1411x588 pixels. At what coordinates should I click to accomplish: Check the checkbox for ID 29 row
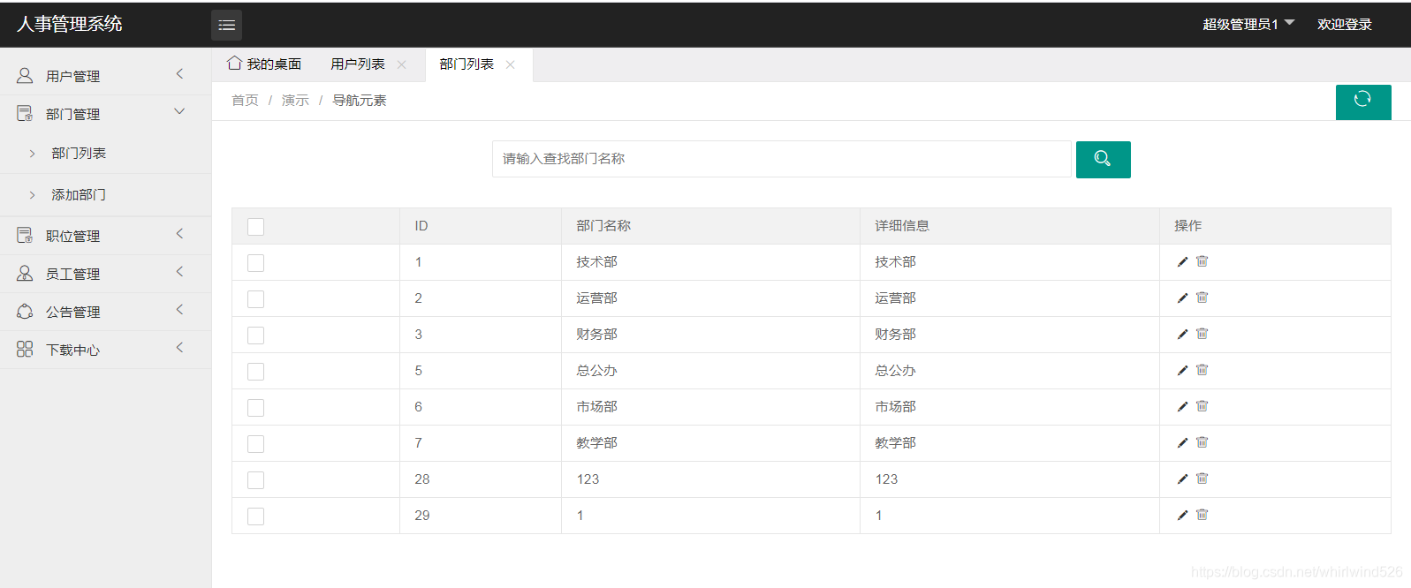[x=256, y=516]
